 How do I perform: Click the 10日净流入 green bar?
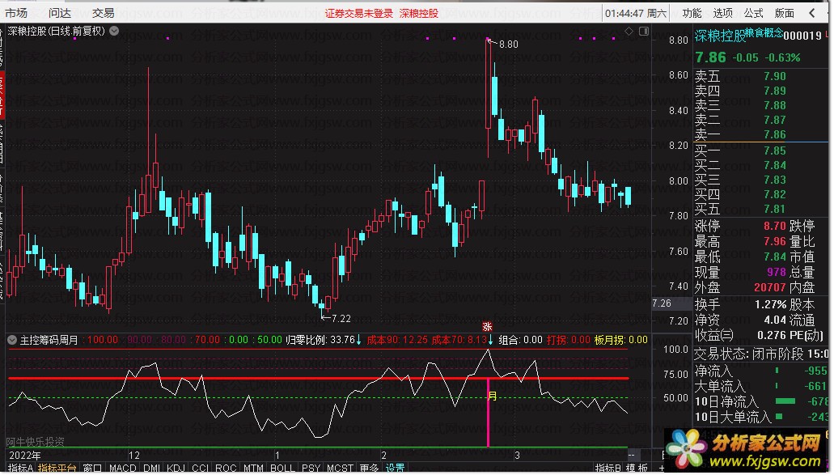[x=785, y=401]
